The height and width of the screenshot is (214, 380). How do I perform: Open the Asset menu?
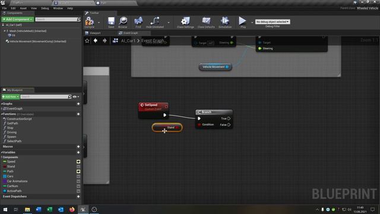point(23,8)
